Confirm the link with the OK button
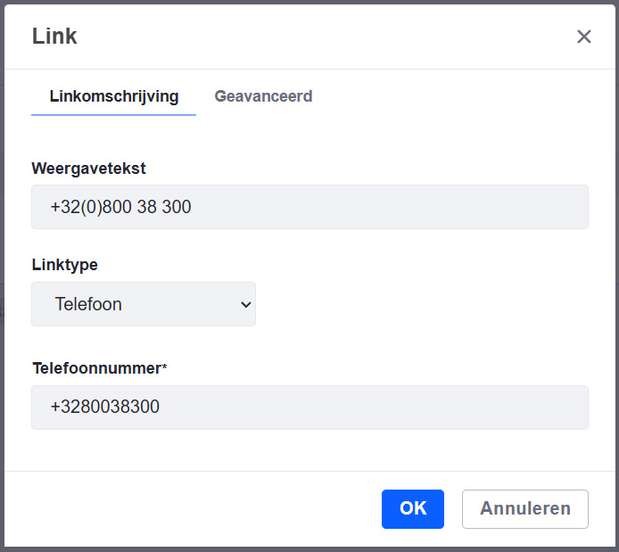619x552 pixels. pos(412,509)
